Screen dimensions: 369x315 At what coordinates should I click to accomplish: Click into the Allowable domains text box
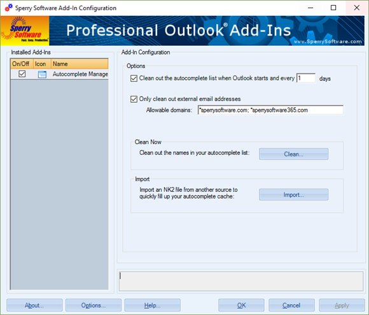[x=270, y=110]
